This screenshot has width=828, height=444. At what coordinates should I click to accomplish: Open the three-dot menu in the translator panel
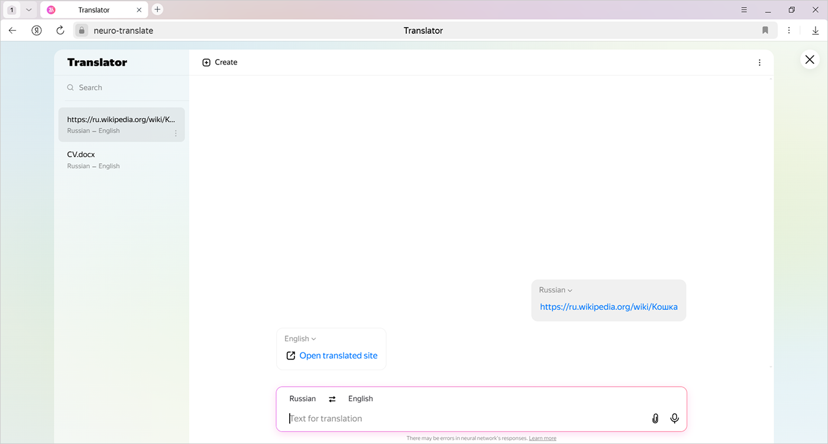click(759, 62)
